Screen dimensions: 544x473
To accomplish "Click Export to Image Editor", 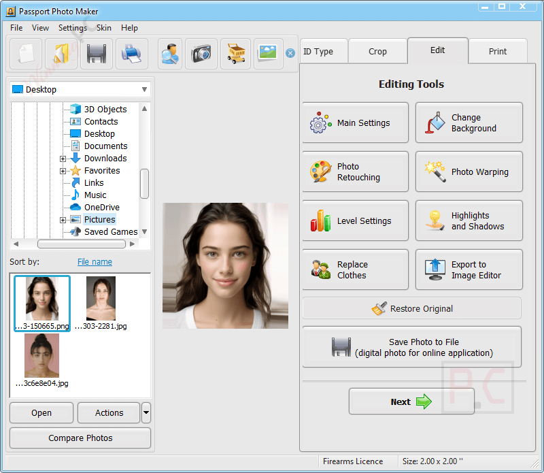I will 469,270.
